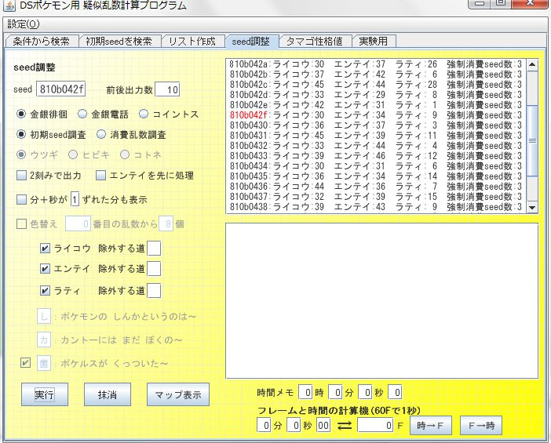Click the 抹消 button
Viewport: 551px width, 443px height.
pyautogui.click(x=108, y=394)
